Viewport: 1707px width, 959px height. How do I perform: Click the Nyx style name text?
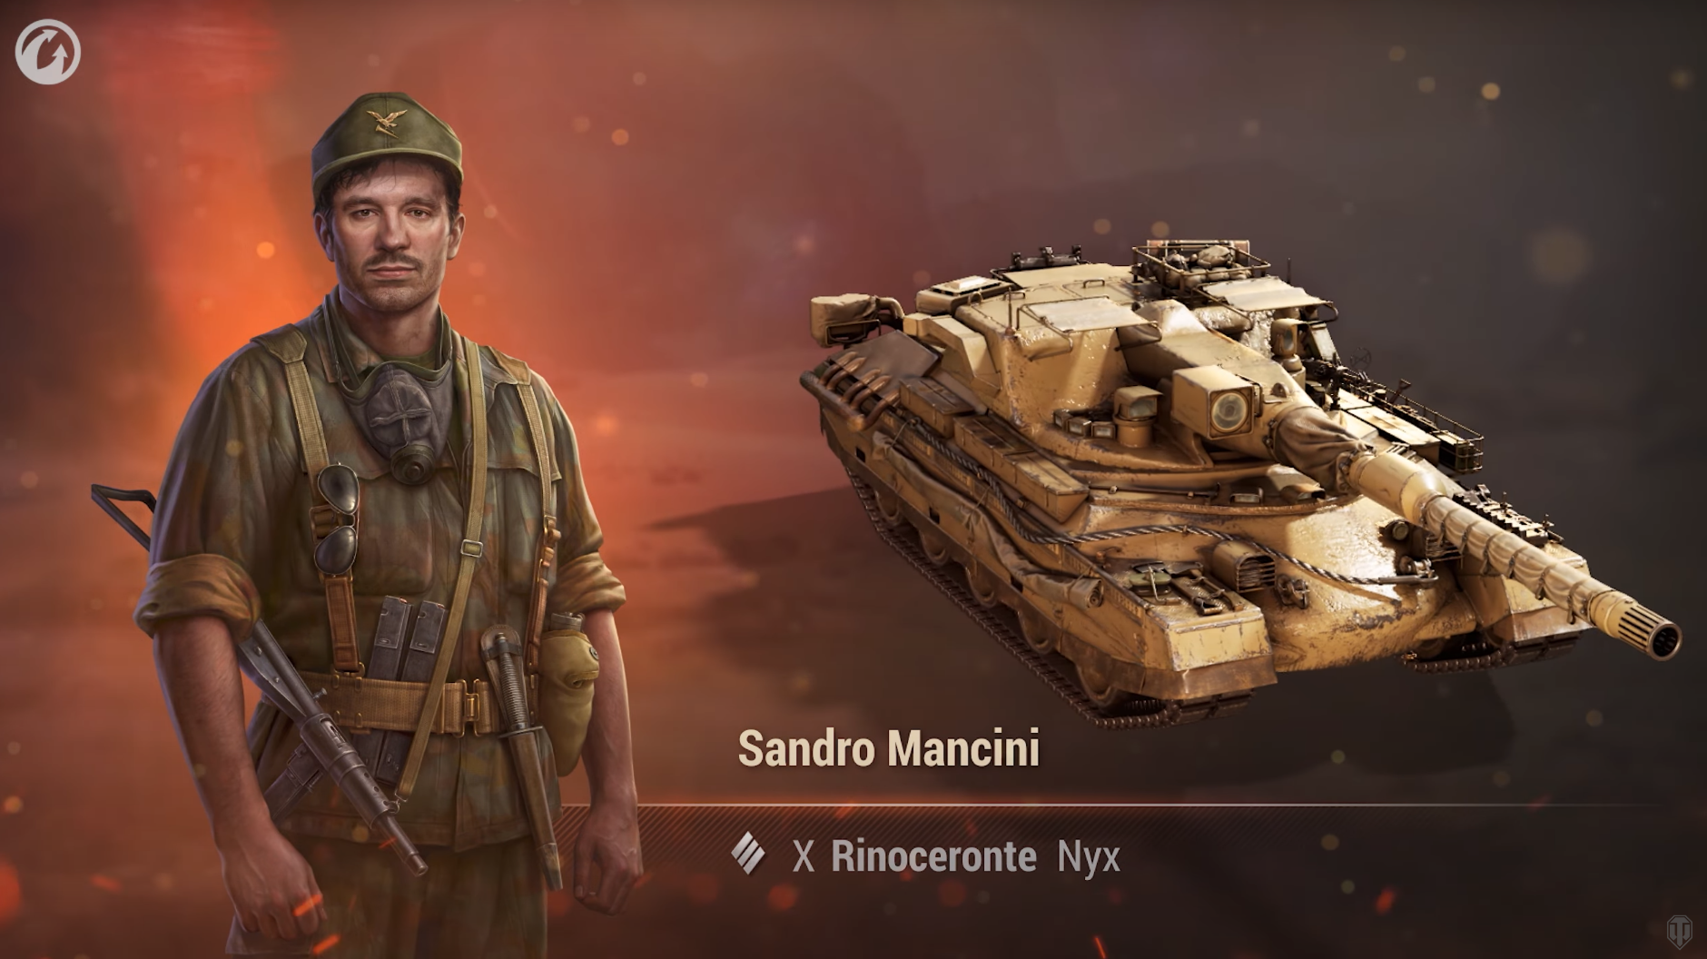pos(1089,857)
